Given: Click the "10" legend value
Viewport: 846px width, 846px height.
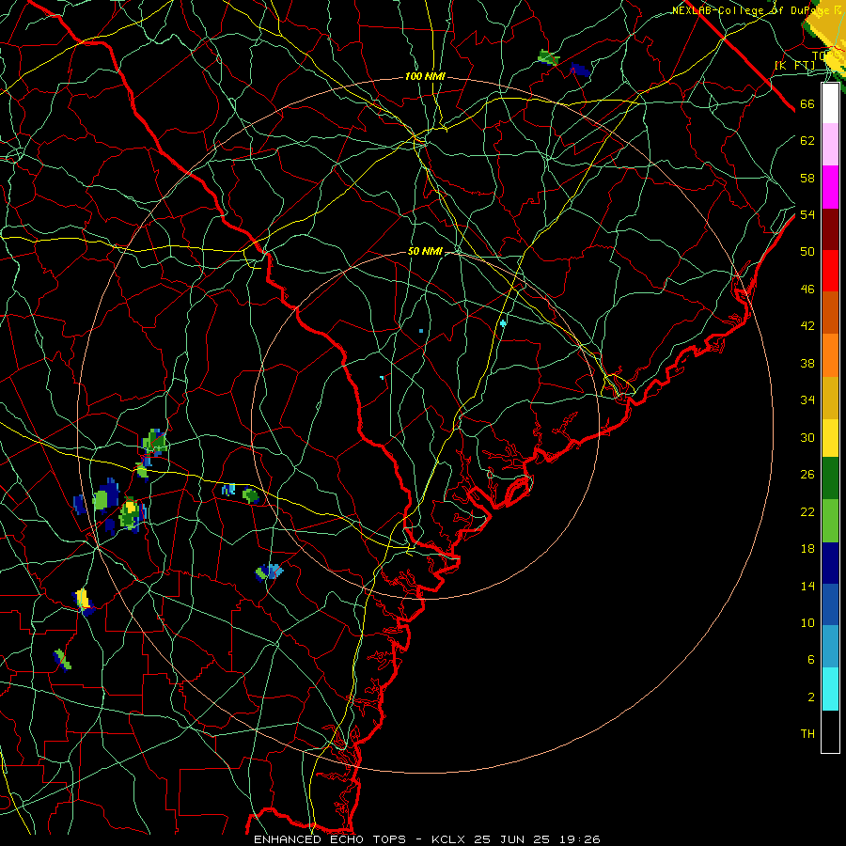Looking at the screenshot, I should click(x=807, y=622).
